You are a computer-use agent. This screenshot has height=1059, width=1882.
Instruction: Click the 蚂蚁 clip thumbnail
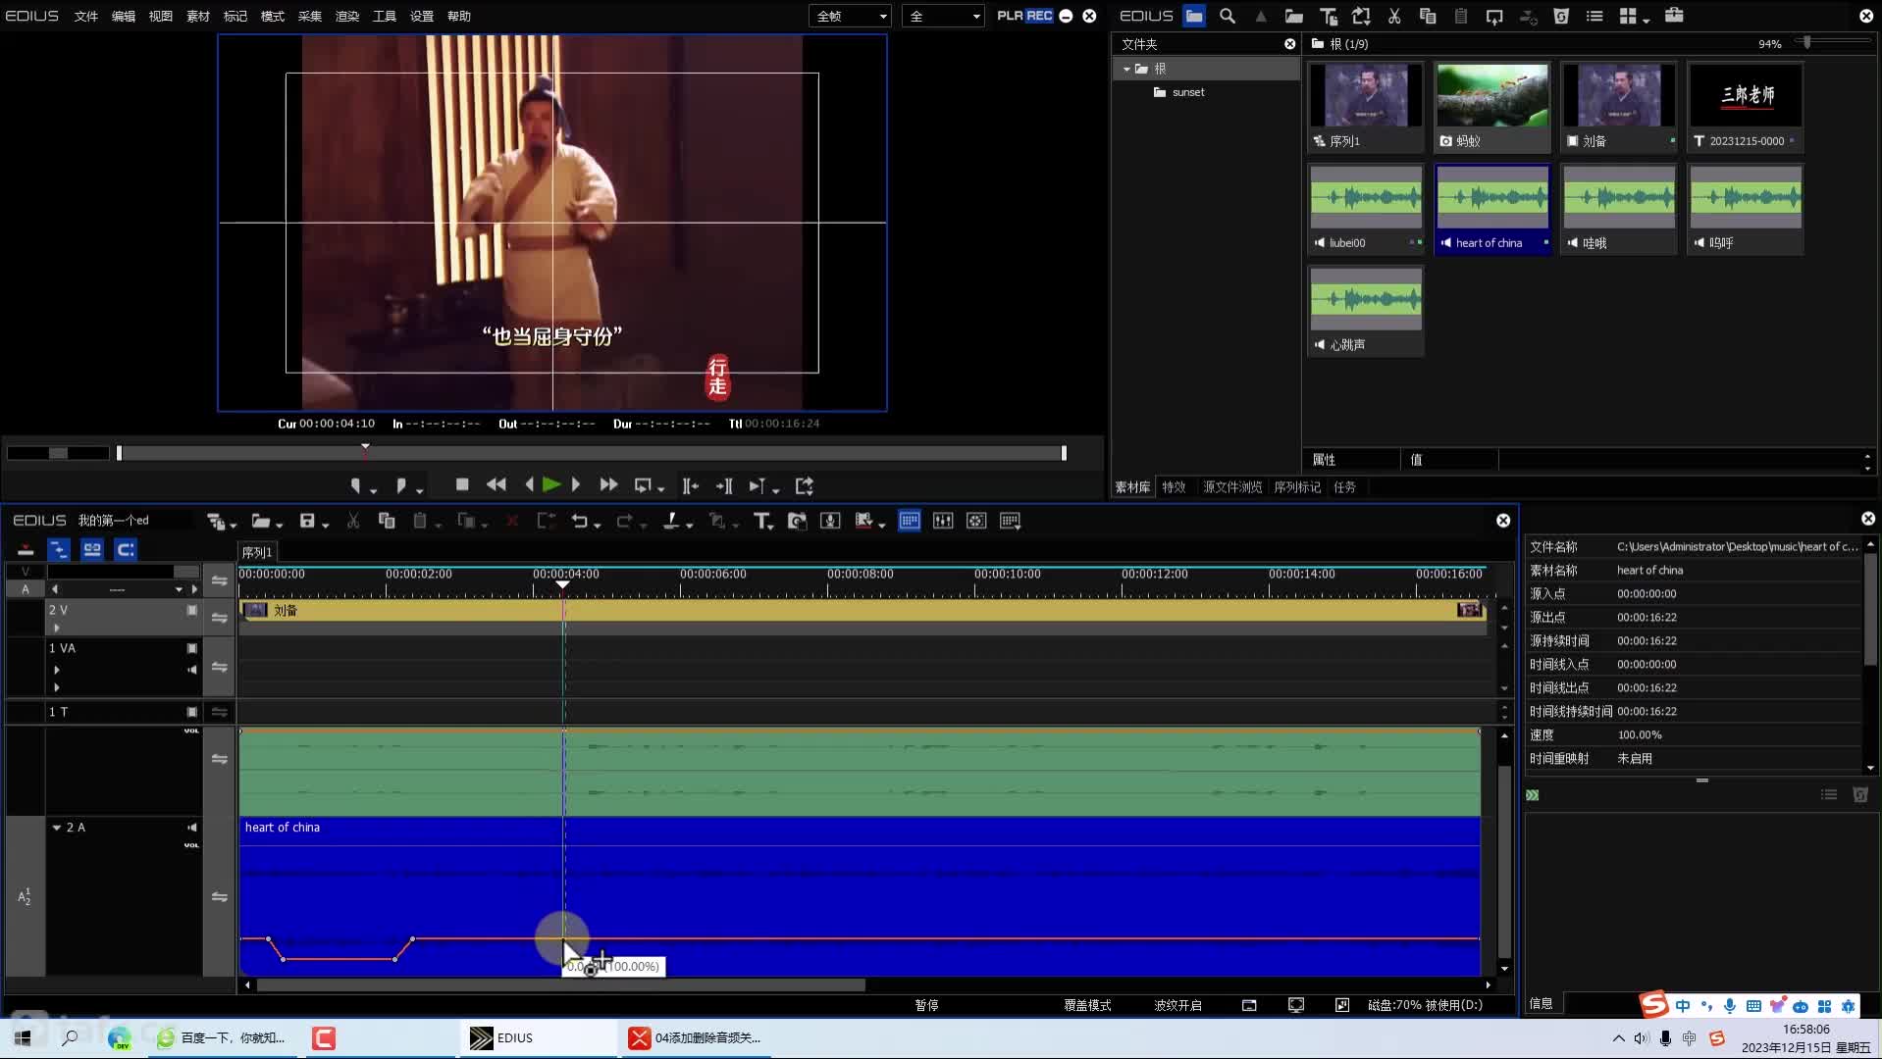[1492, 95]
